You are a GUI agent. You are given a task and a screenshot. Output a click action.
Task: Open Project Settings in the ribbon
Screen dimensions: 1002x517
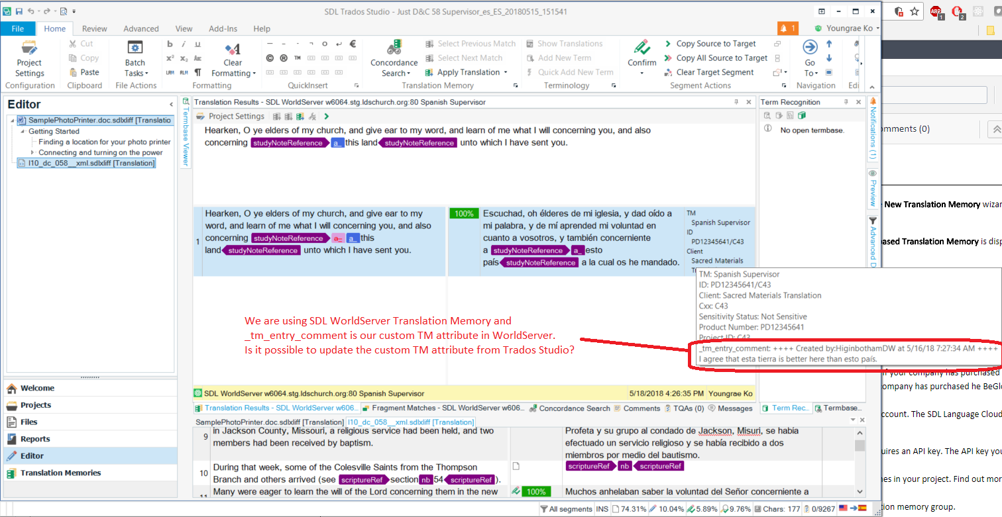coord(29,58)
